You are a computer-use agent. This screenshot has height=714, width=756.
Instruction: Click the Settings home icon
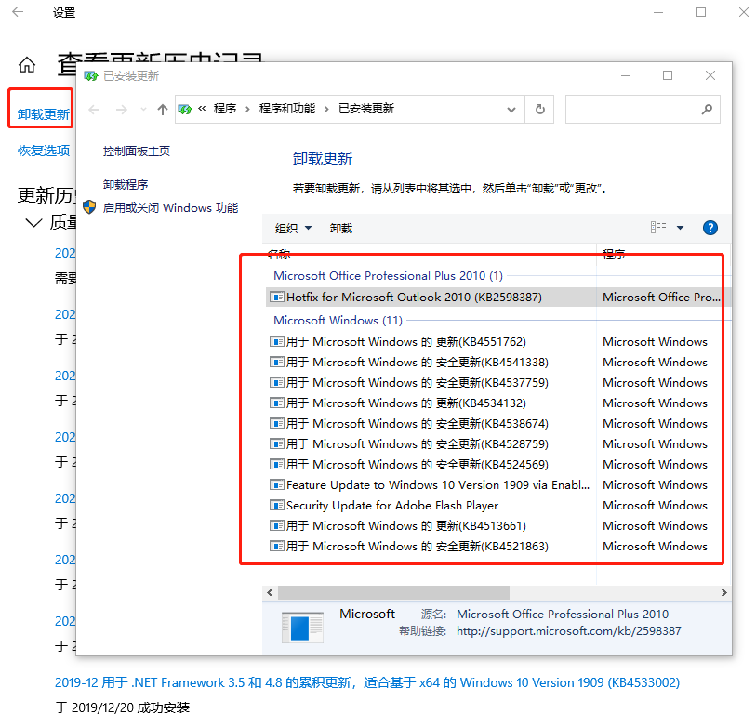tap(26, 64)
